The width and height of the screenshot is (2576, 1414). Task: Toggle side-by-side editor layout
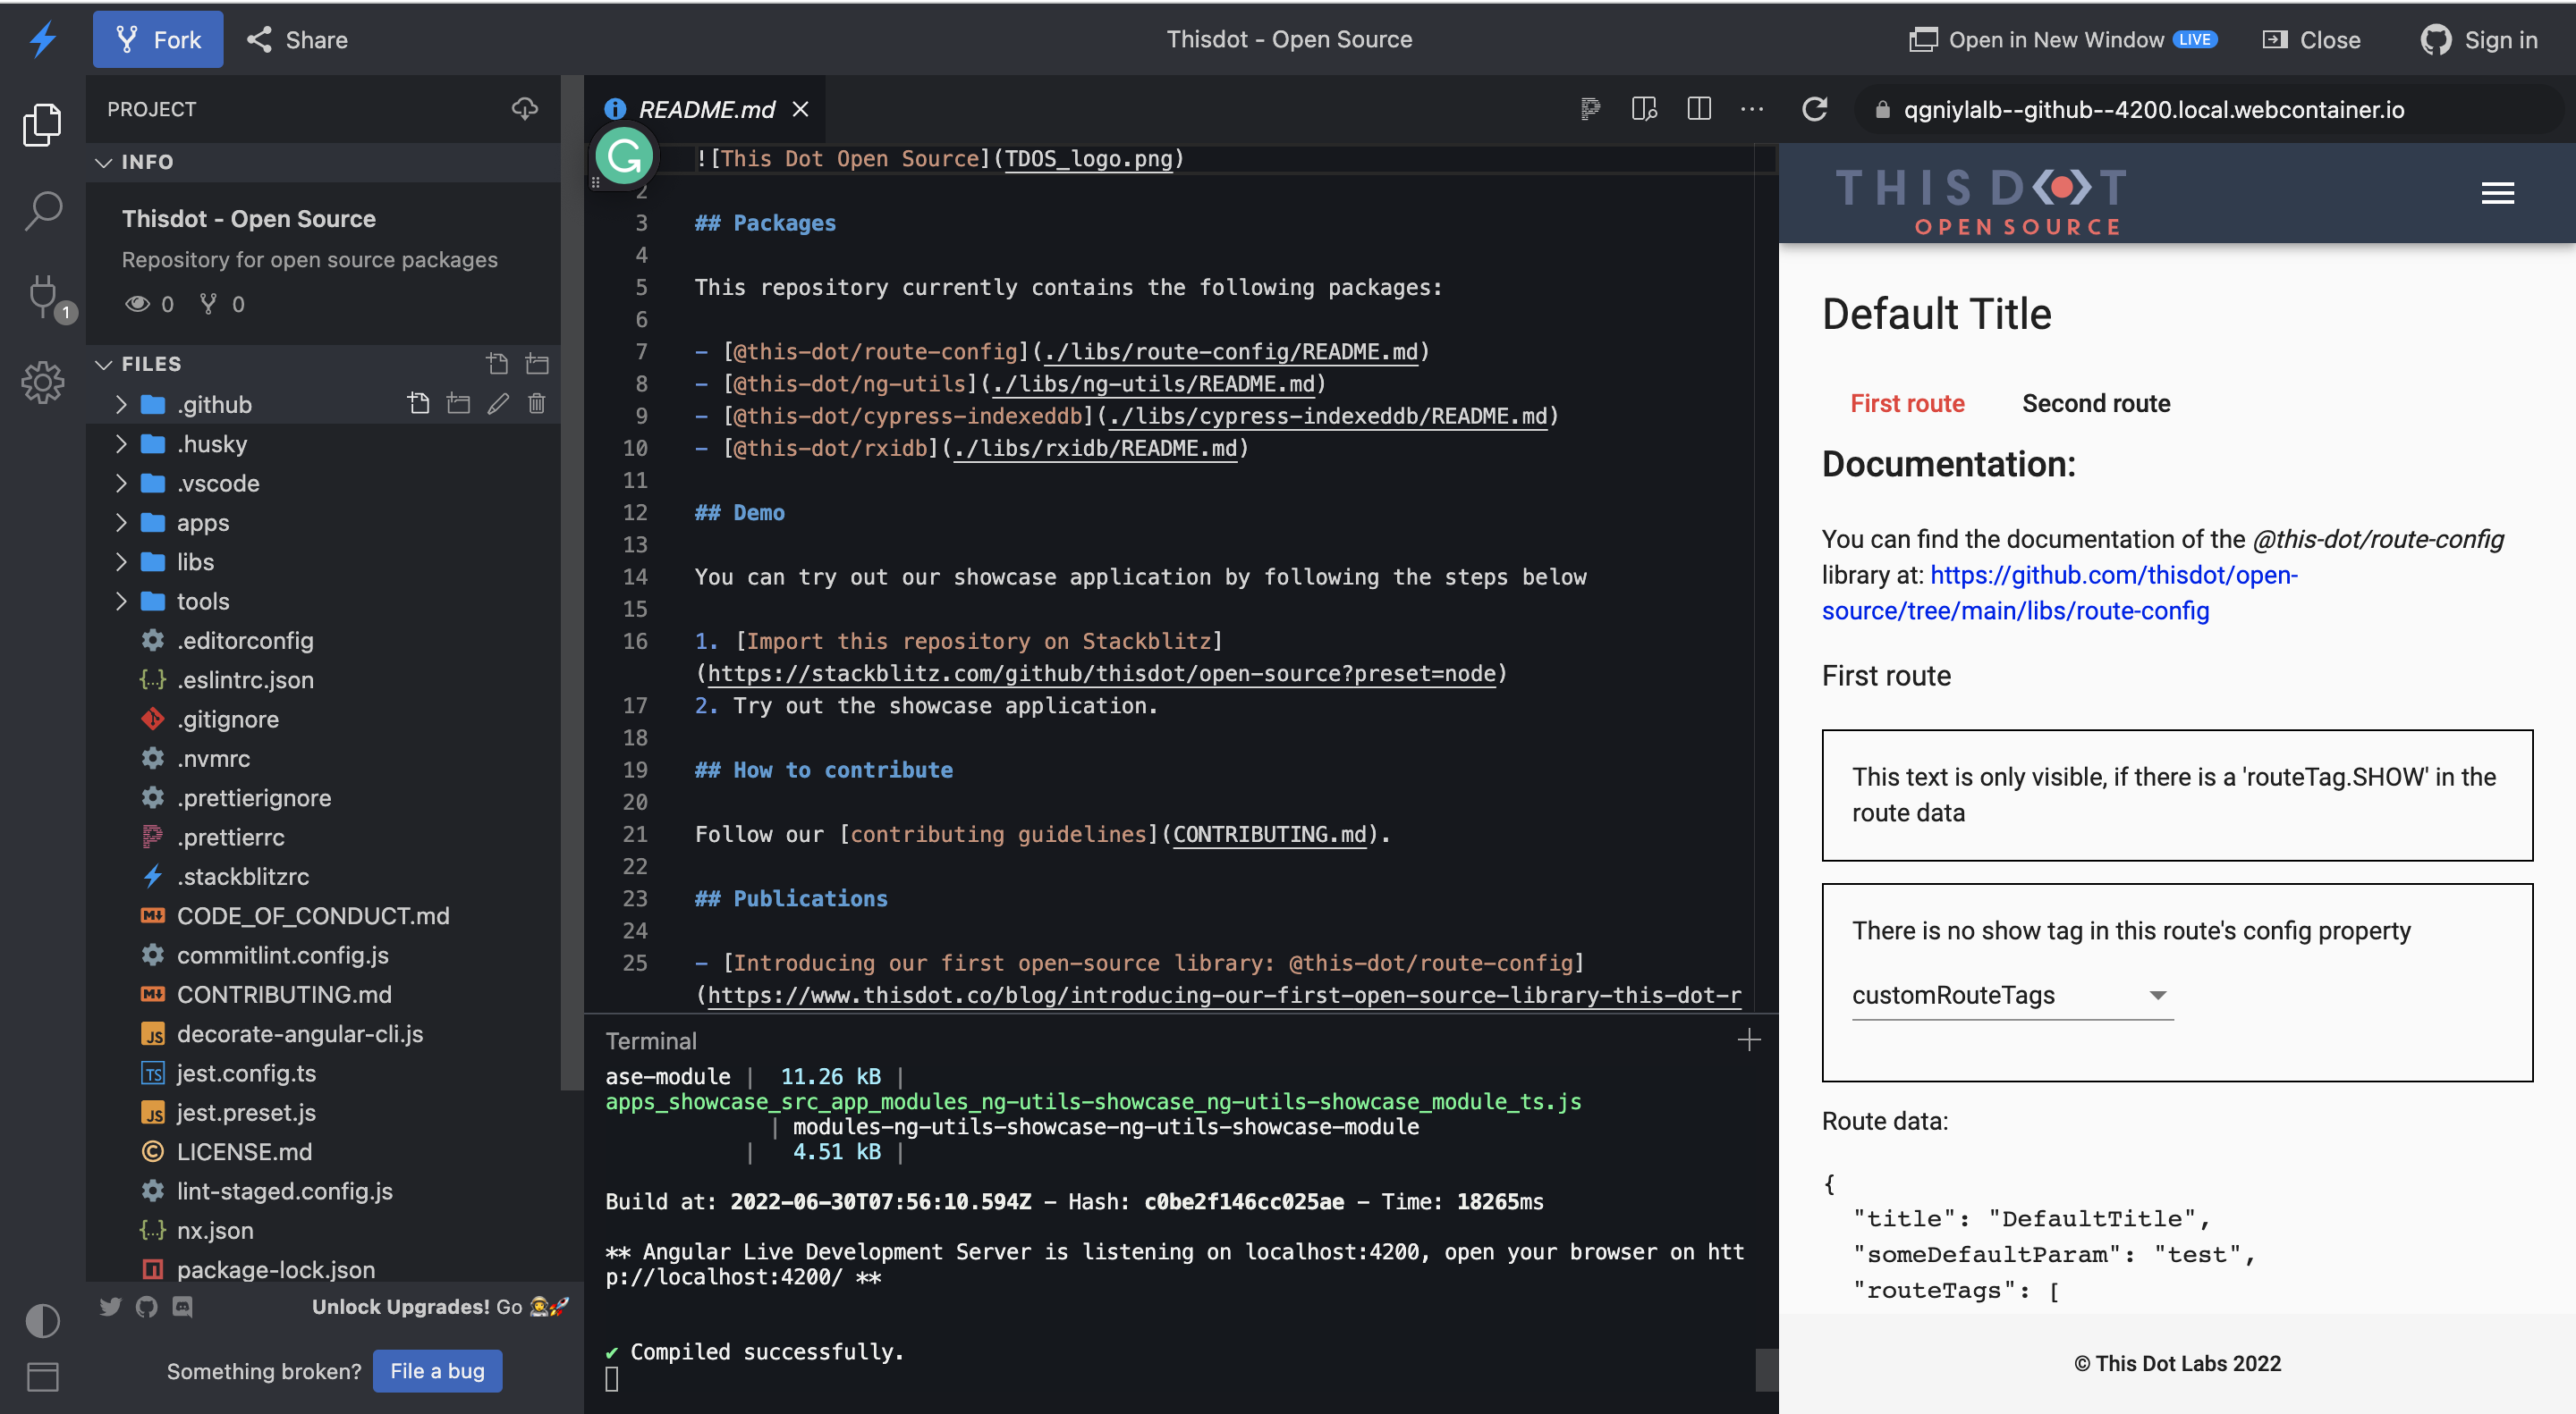pos(1699,109)
